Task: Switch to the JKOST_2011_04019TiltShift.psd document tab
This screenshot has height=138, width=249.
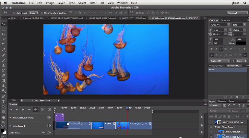Action: coord(67,18)
